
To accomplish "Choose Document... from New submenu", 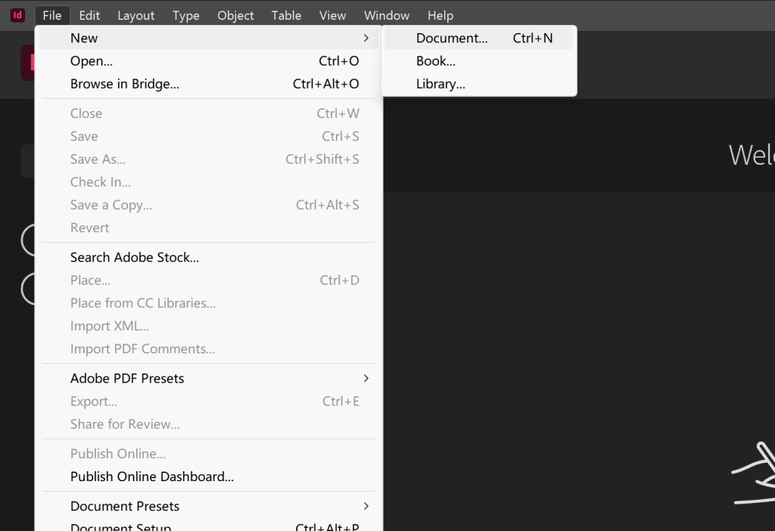I will point(452,38).
